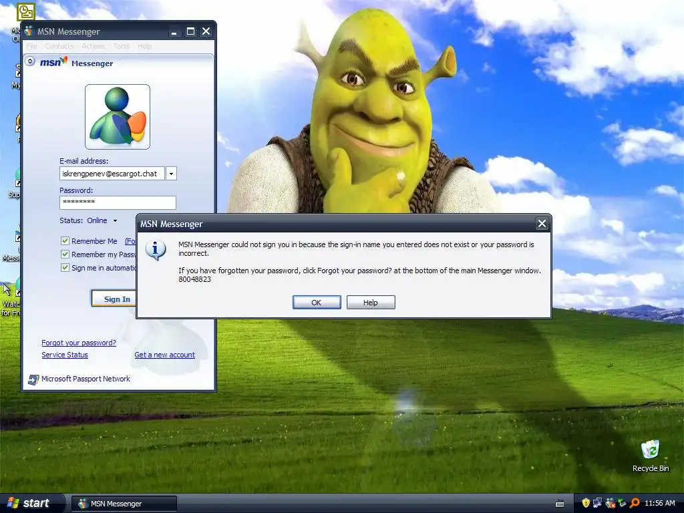Image resolution: width=684 pixels, height=513 pixels.
Task: Click OK in the sign-in error dialog
Action: (x=317, y=303)
